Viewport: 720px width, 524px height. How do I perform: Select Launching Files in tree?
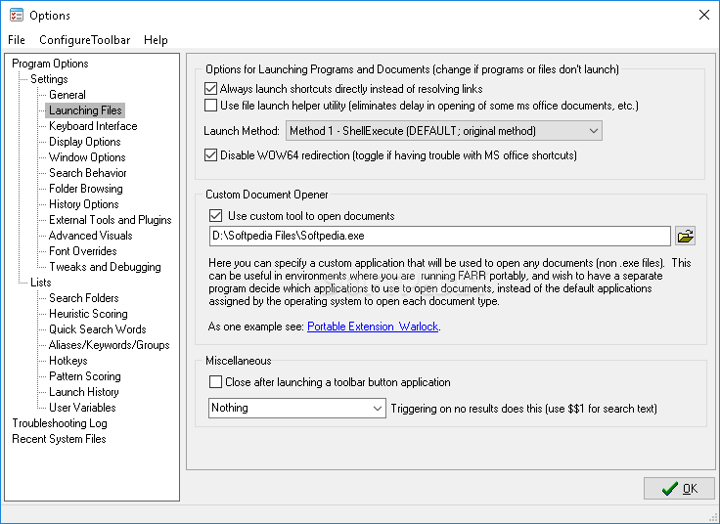point(85,110)
